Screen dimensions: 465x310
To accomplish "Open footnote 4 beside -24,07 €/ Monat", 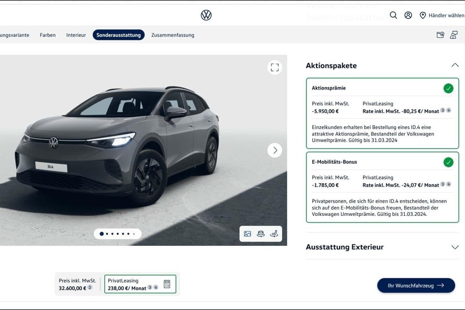I will click(x=449, y=184).
